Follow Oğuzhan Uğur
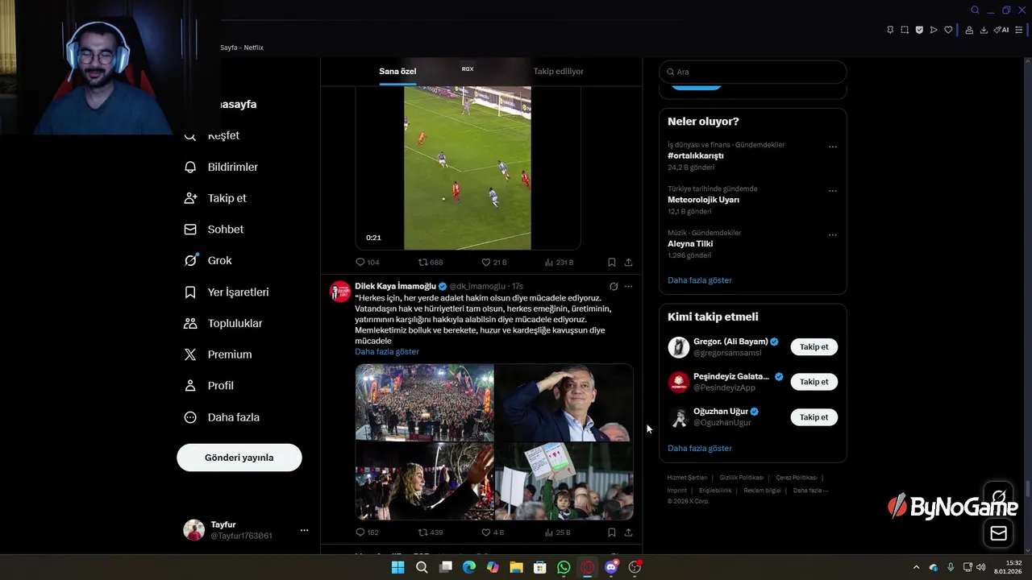The image size is (1032, 580). tap(814, 417)
